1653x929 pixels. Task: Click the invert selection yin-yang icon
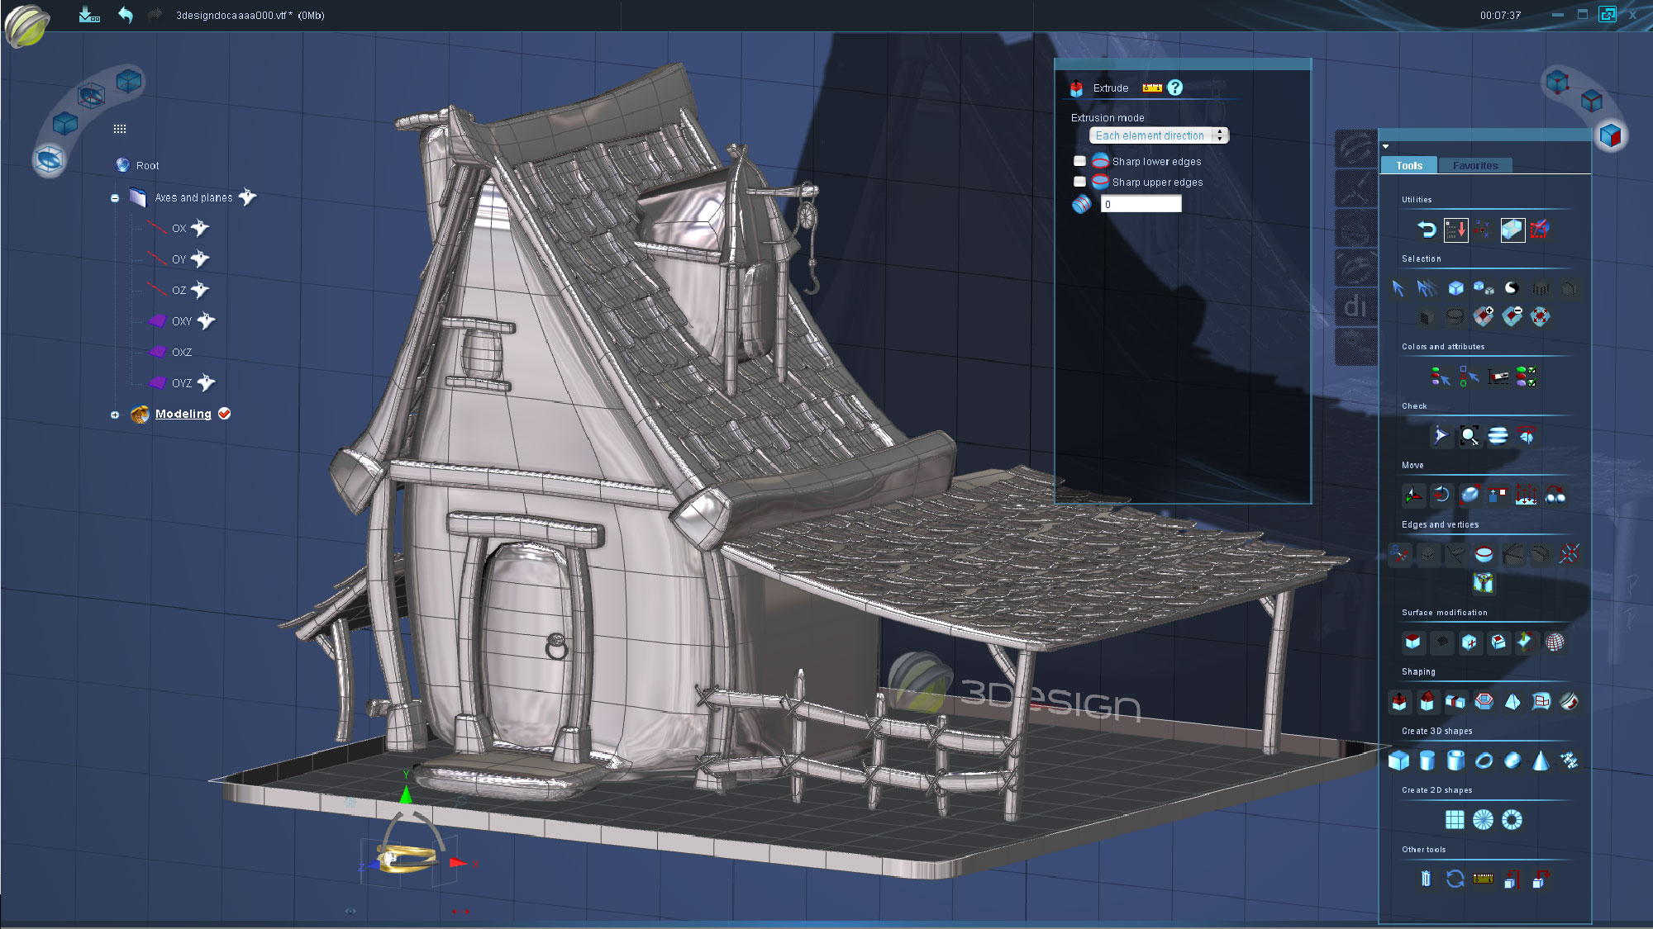1512,288
